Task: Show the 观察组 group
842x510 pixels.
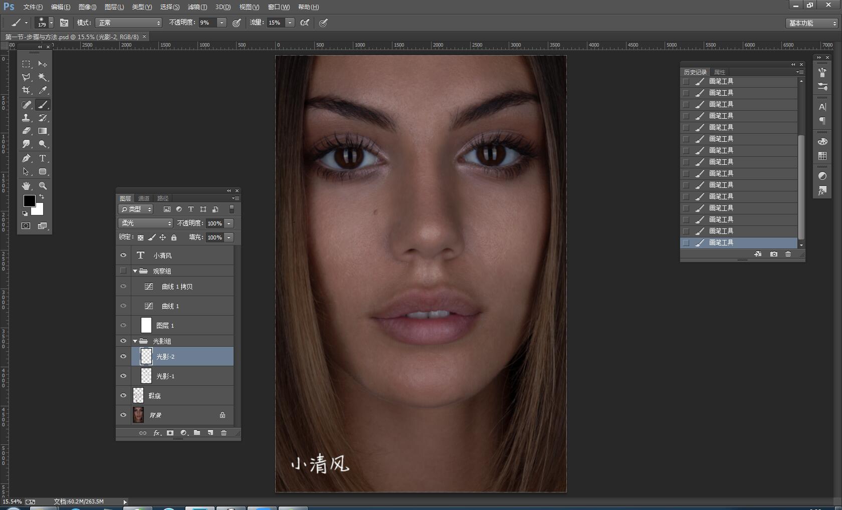Action: coord(123,271)
